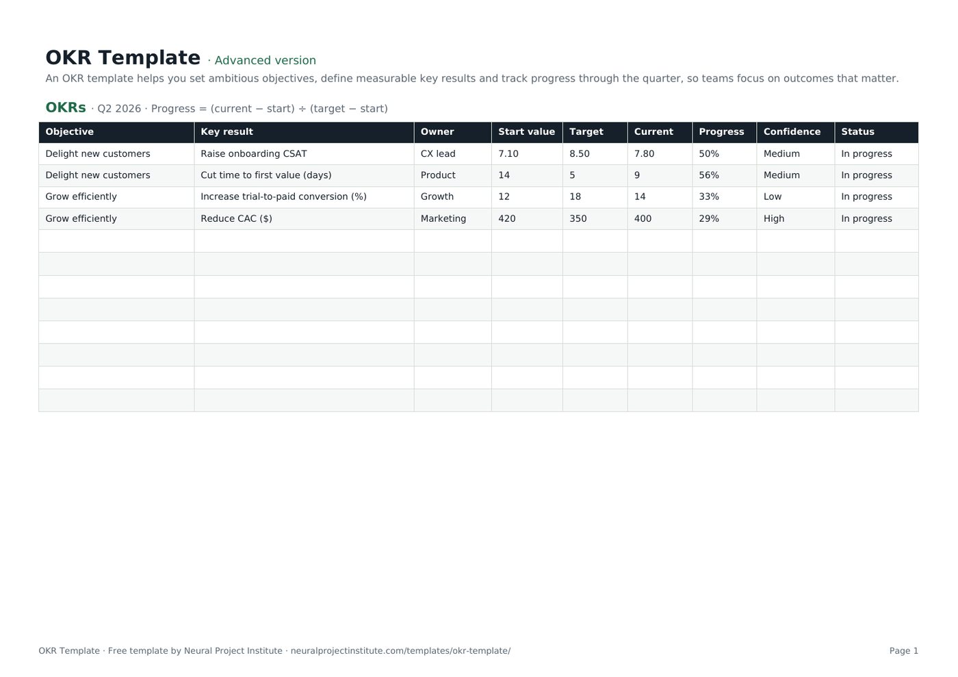Viewport: 958px width, 677px height.
Task: Select start value 7.10
Action: coord(527,154)
